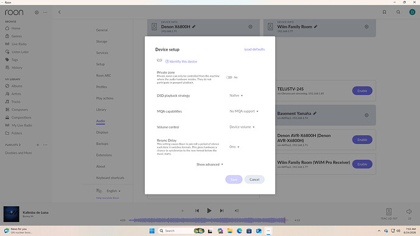Image resolution: width=420 pixels, height=236 pixels.
Task: Enable Denon AVR-X6800H AirPlay device
Action: click(362, 140)
